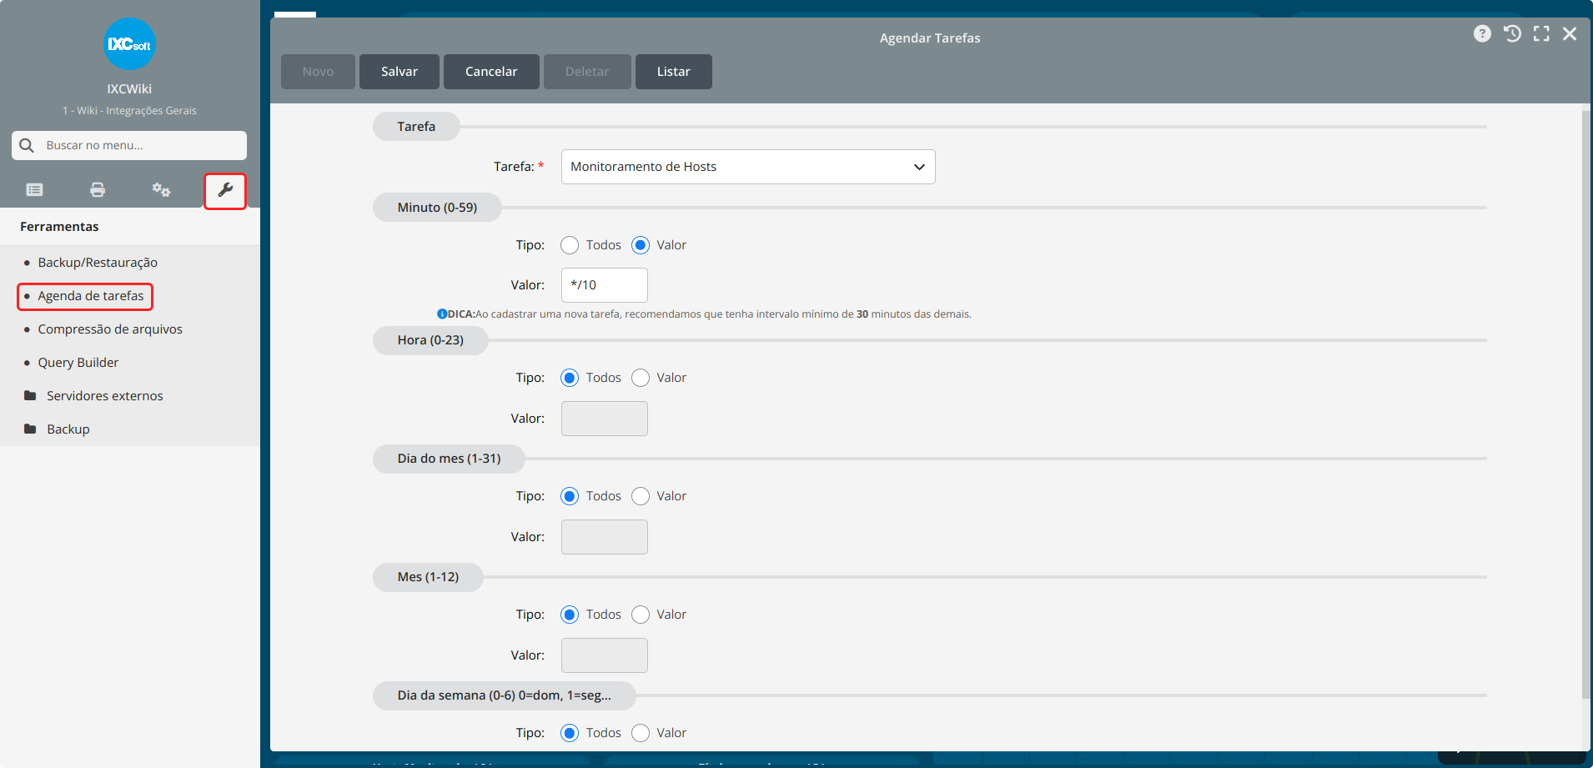Open Compressão de arquivos menu item
Screen dimensions: 1593x768
coord(110,329)
